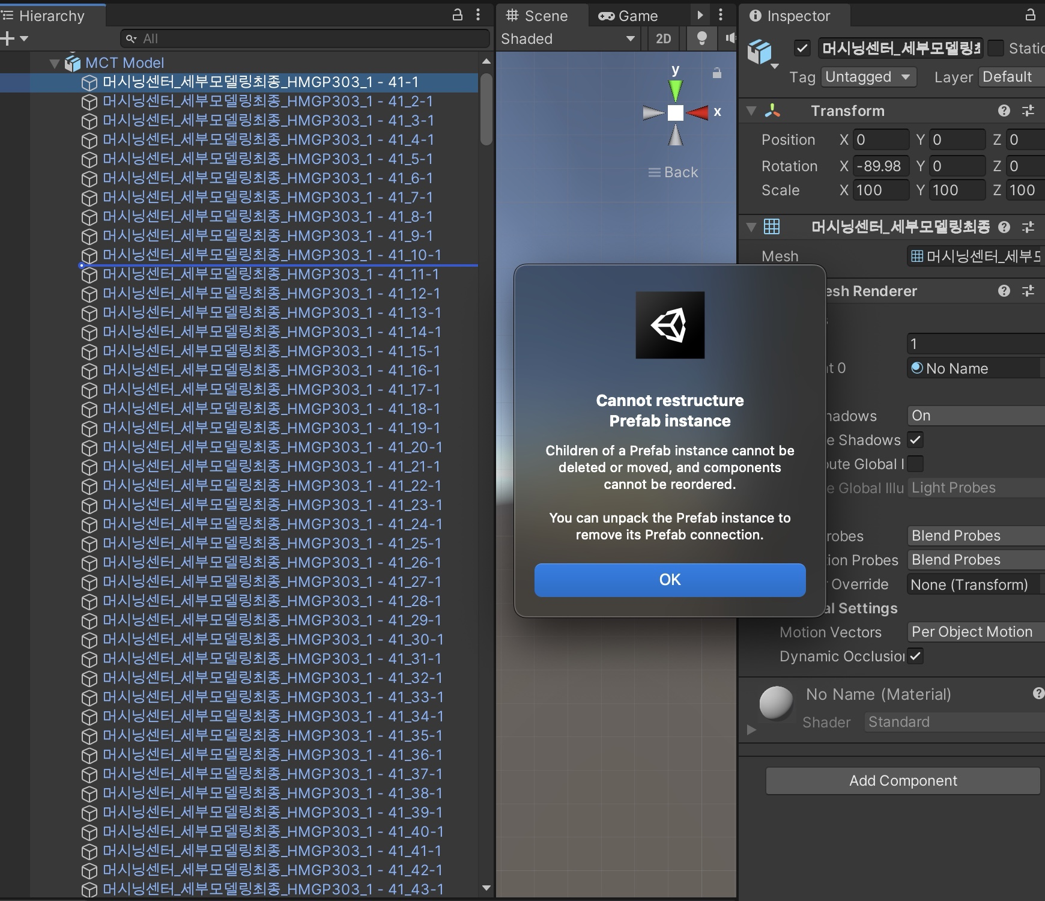Select hierarchy item ending 41_20-1
This screenshot has width=1045, height=901.
point(272,447)
